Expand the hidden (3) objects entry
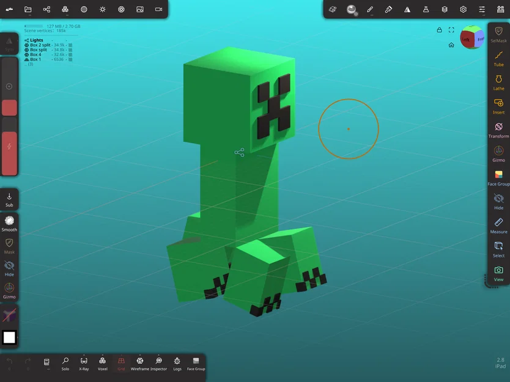The image size is (510, 382). 29,64
